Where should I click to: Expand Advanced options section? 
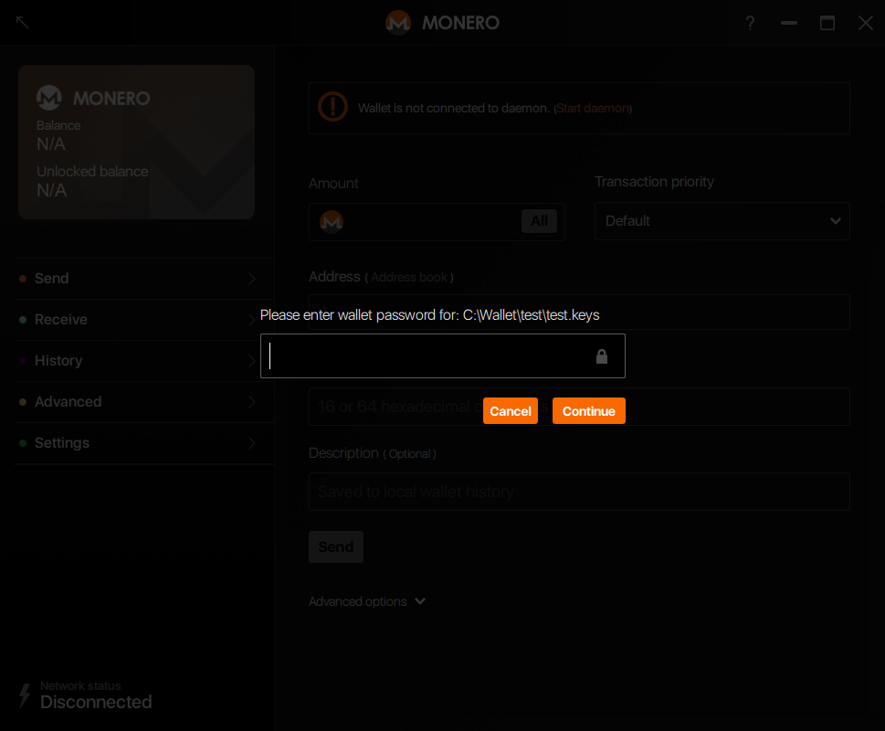point(366,601)
